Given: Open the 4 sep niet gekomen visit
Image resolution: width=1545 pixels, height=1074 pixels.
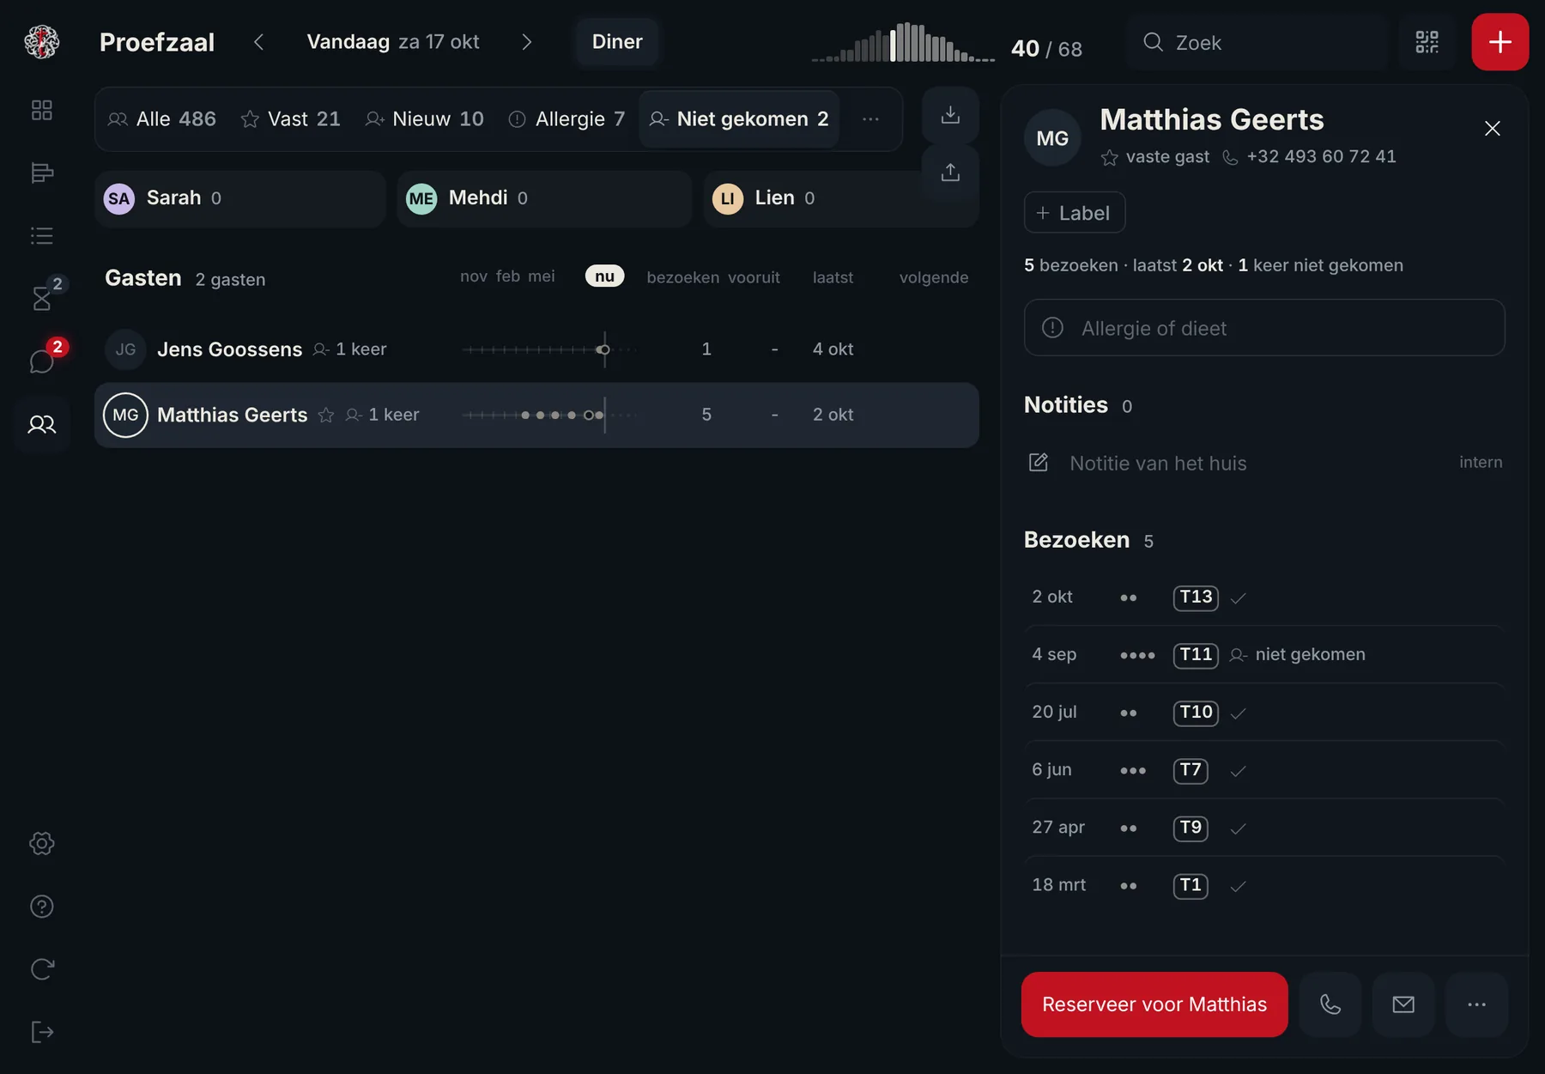Looking at the screenshot, I should [x=1264, y=655].
